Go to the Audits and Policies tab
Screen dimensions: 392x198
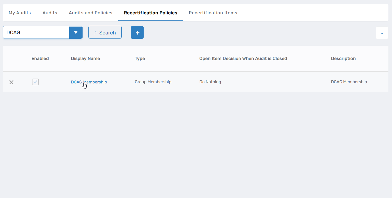pos(90,13)
